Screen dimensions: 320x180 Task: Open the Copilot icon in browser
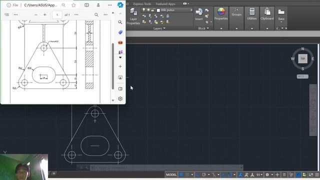[120, 5]
